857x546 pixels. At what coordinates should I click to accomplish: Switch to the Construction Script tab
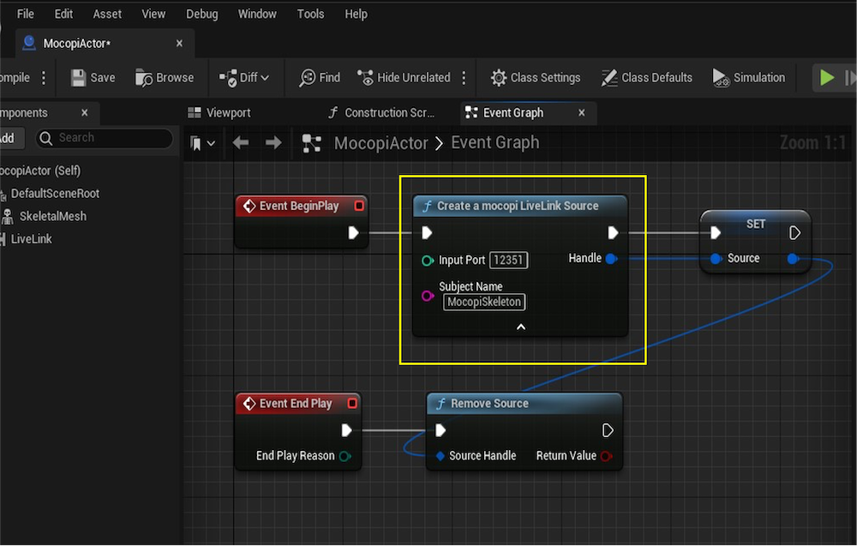pyautogui.click(x=381, y=113)
